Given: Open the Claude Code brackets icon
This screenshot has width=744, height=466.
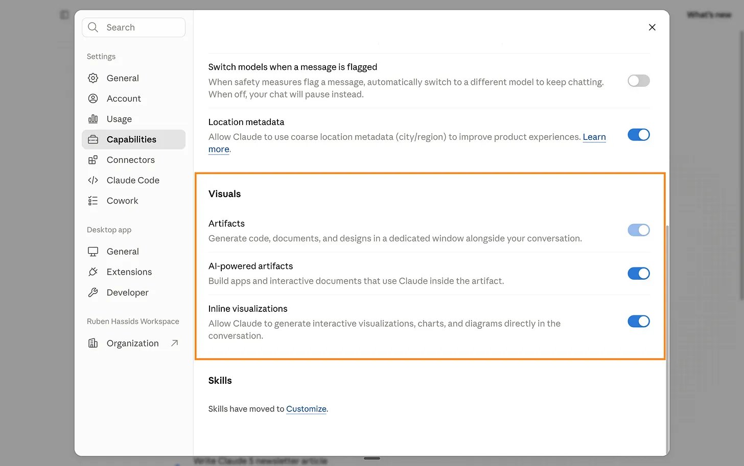Looking at the screenshot, I should tap(93, 180).
